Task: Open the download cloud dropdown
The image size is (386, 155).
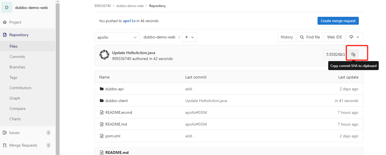Action: [x=355, y=37]
